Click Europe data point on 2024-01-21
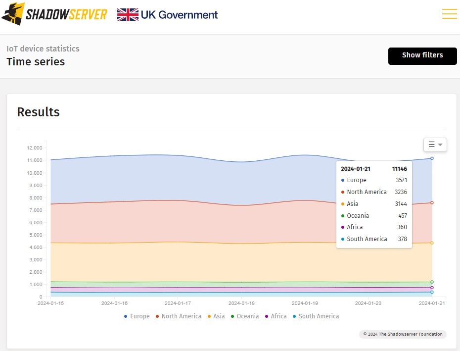Viewport: 460px width, 351px height. pyautogui.click(x=432, y=158)
